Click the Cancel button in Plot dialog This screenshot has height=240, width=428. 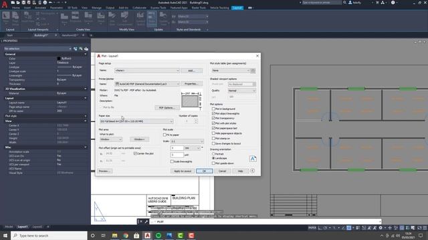tap(222, 171)
